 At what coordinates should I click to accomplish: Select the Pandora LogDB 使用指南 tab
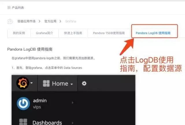(x=153, y=33)
